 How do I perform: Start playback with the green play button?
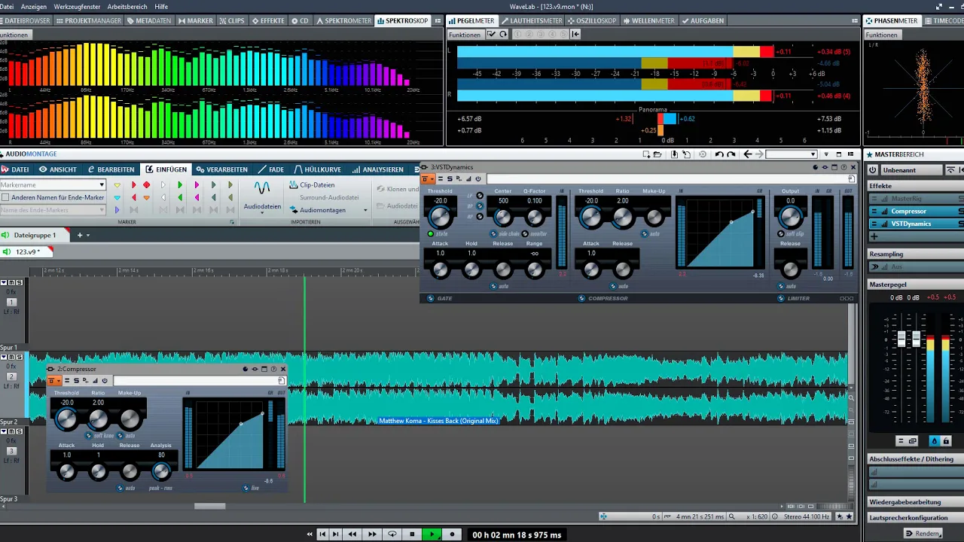pyautogui.click(x=432, y=534)
